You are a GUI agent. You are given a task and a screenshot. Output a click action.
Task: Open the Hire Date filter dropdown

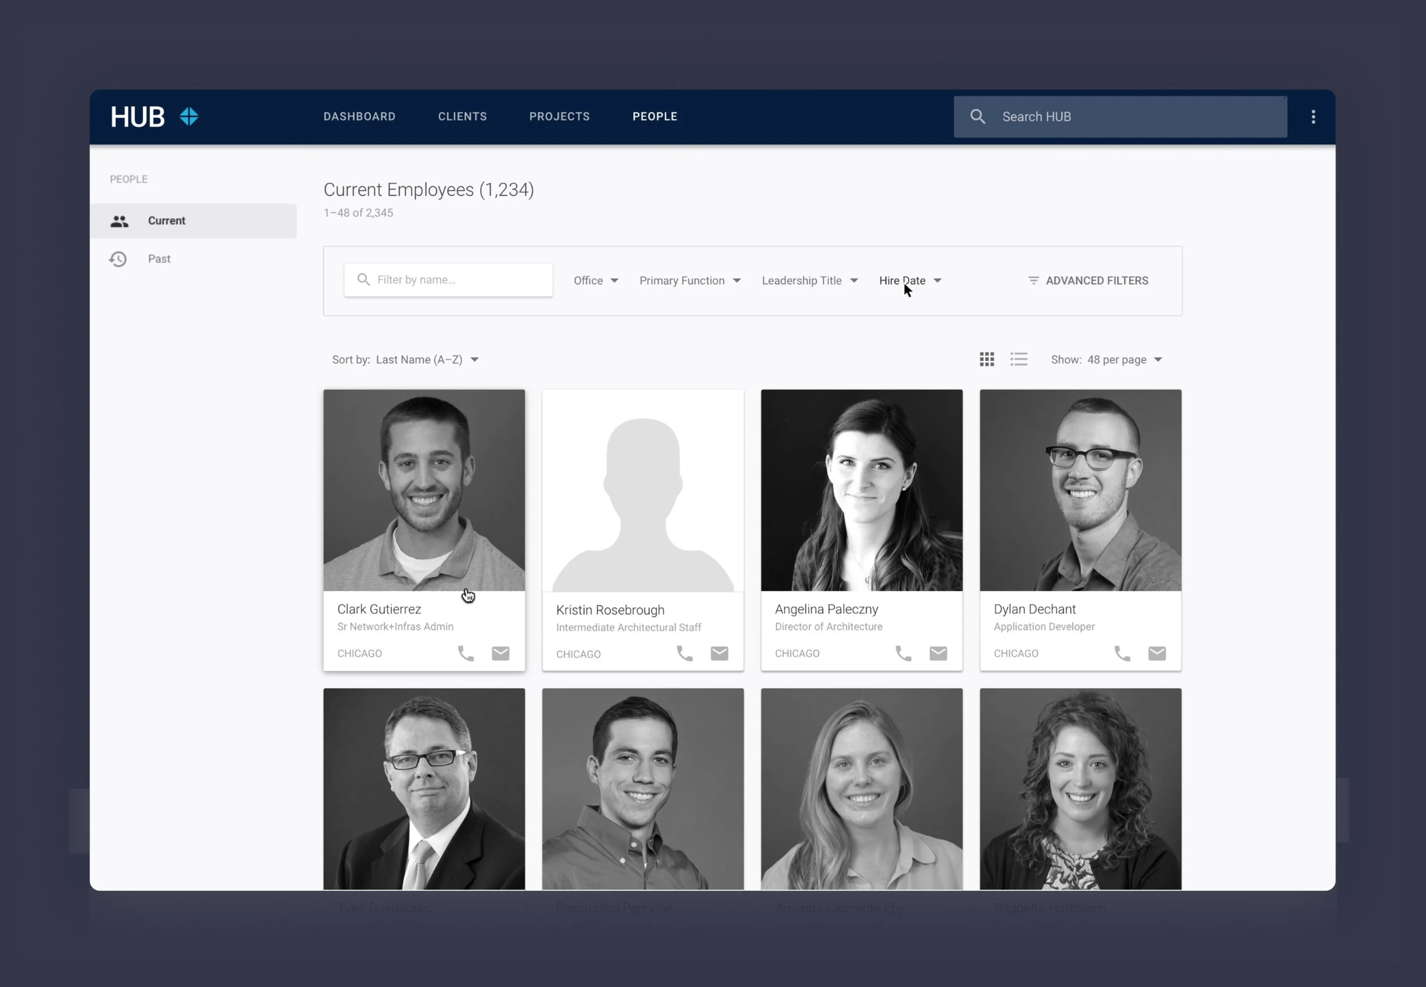909,281
